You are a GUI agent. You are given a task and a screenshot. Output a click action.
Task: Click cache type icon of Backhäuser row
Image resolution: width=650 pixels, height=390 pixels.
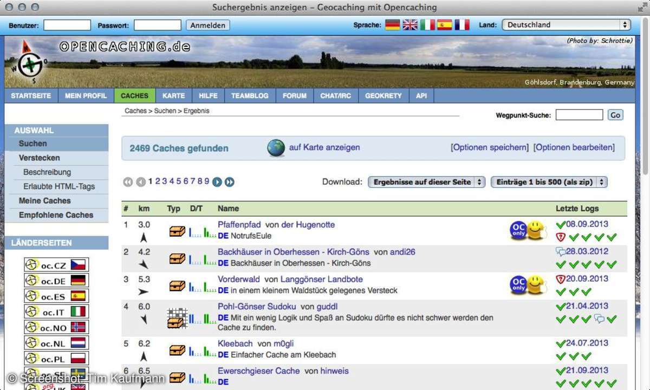point(177,258)
